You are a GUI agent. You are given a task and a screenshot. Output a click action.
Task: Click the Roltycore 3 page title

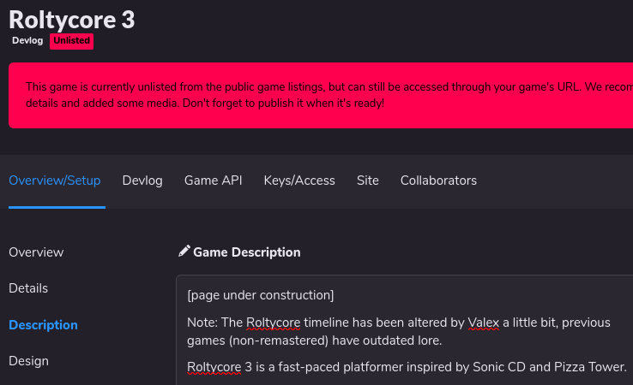(x=71, y=20)
